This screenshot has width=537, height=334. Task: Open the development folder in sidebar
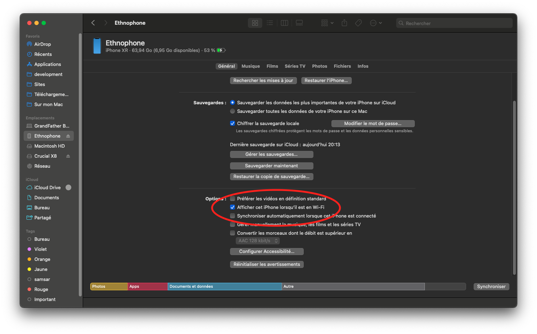[x=49, y=74]
